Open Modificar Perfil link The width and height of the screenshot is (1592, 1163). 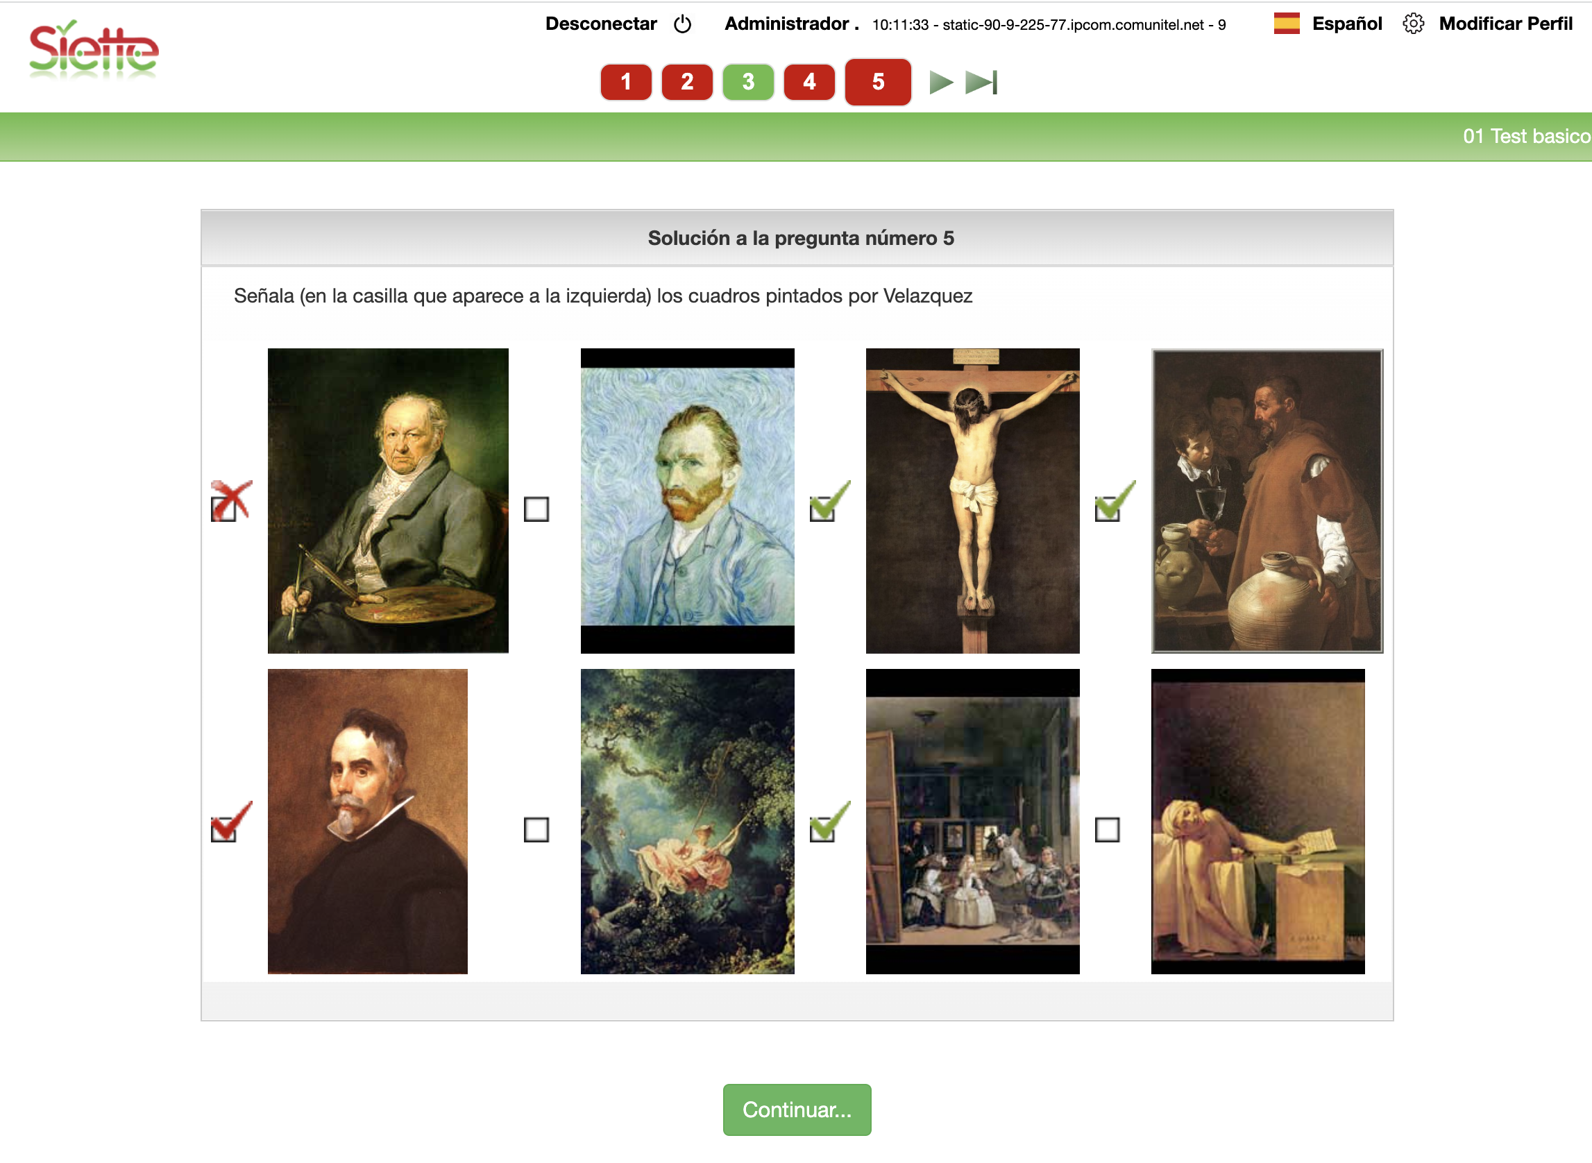click(1505, 24)
